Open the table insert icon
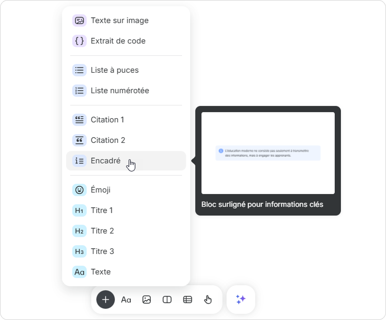The image size is (386, 320). point(188,300)
